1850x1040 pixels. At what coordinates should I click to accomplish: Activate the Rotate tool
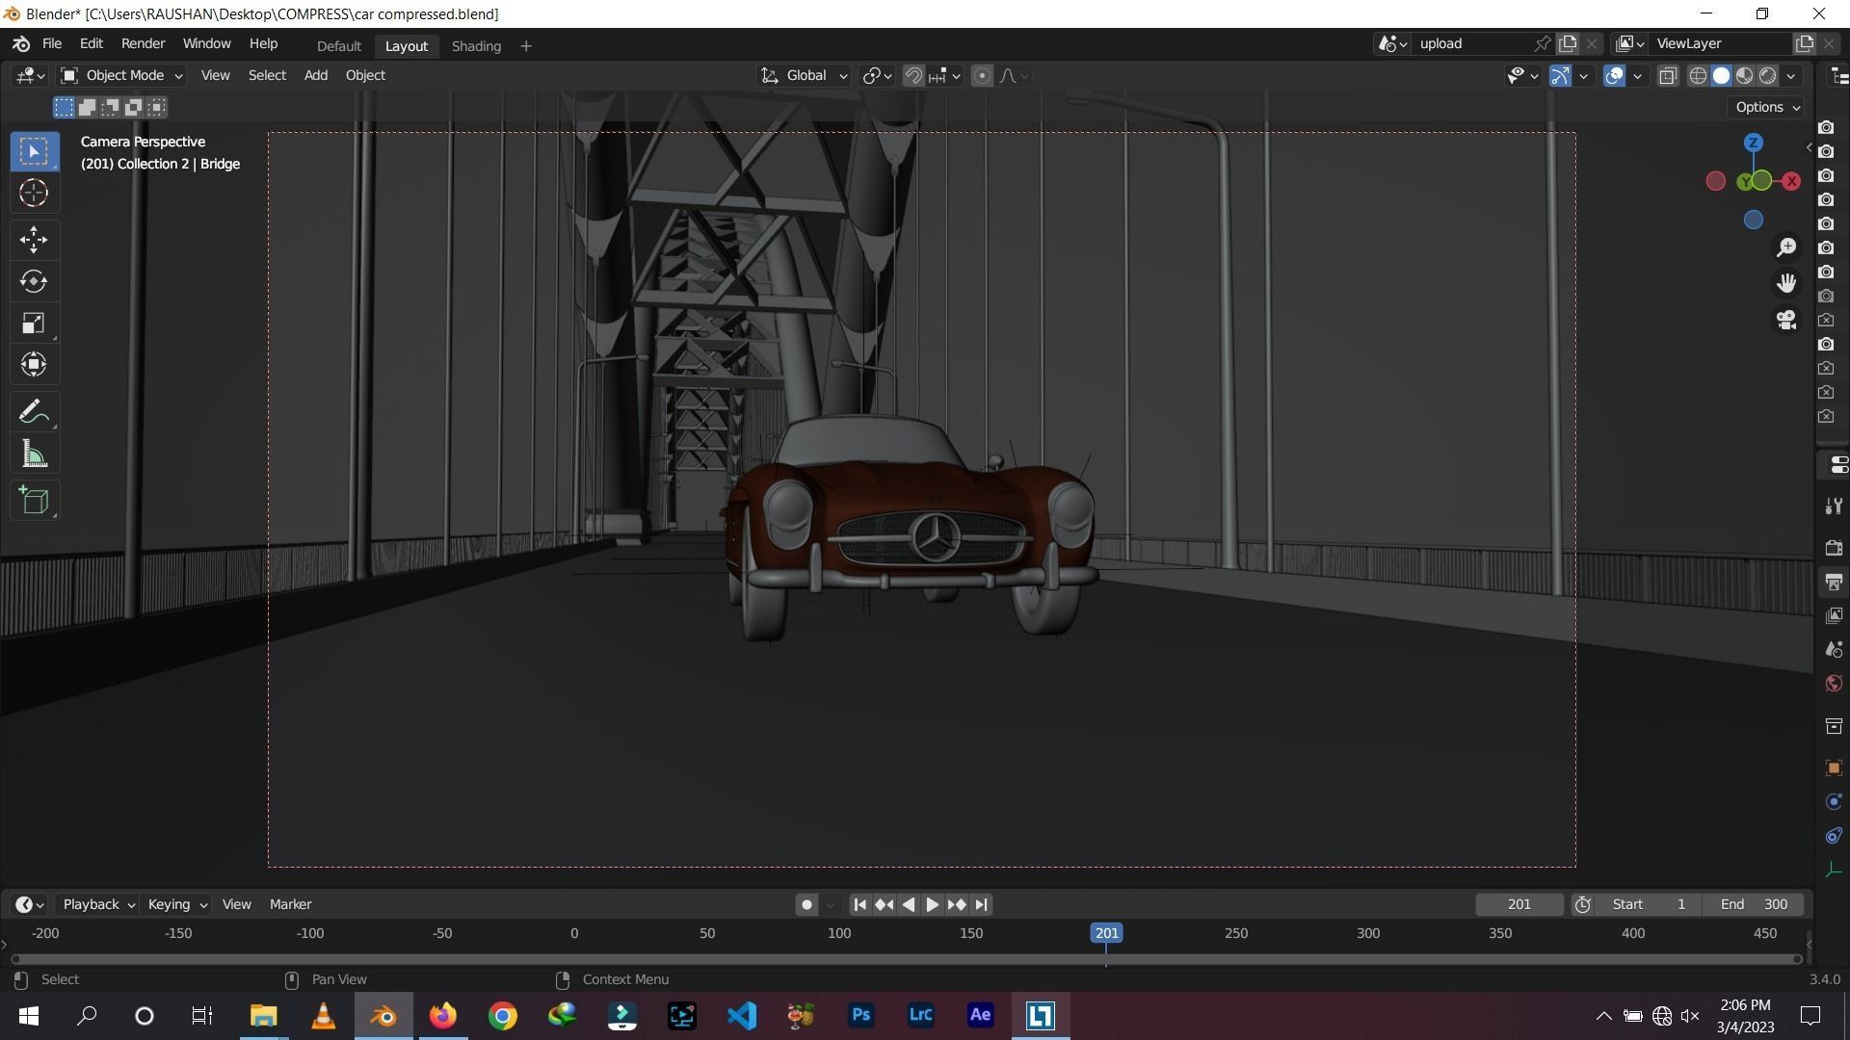34,281
